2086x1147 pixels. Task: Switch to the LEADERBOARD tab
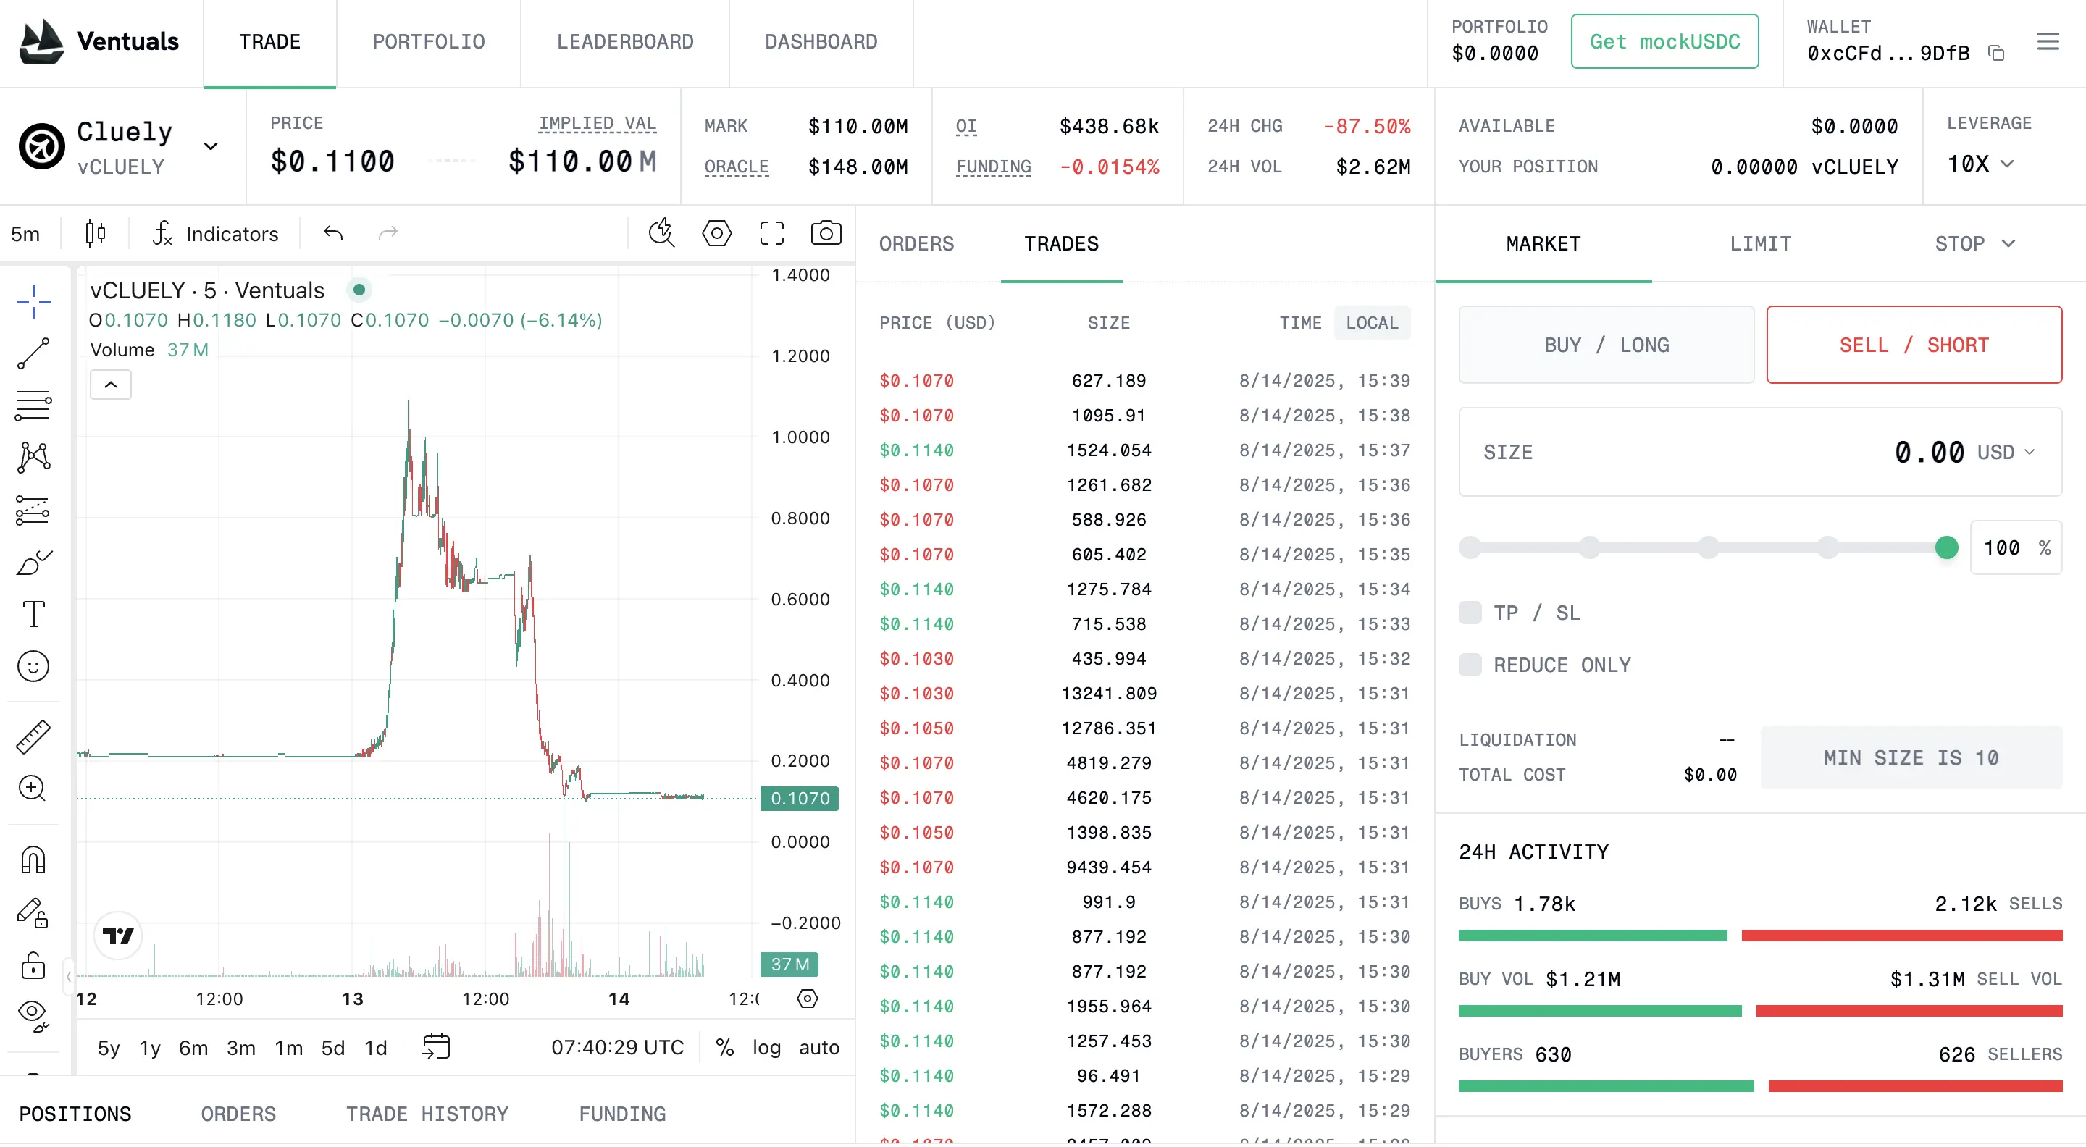click(x=624, y=42)
